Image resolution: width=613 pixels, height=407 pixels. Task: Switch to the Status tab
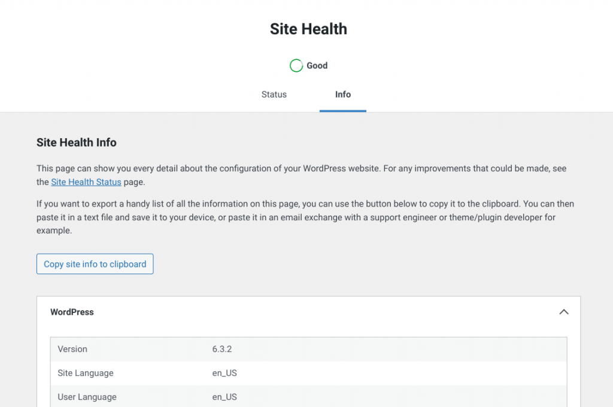[x=274, y=95]
